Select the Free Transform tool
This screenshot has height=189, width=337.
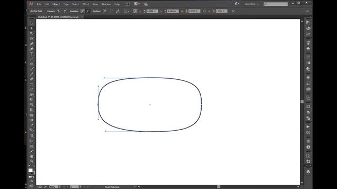(x=32, y=100)
